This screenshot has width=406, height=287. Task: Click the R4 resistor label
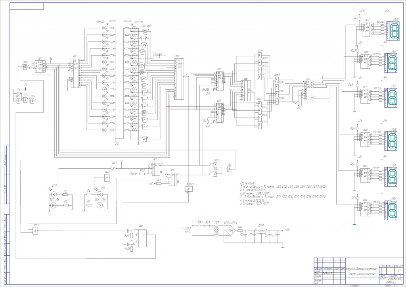pos(88,191)
